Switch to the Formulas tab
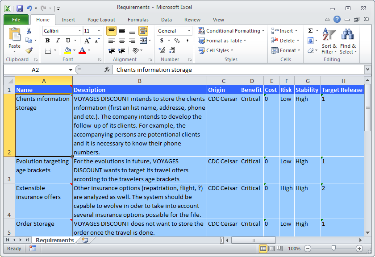 138,20
